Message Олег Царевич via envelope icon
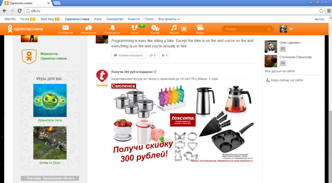This screenshot has height=183, width=332. pos(283,48)
